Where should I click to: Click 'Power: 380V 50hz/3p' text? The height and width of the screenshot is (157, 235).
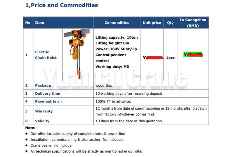coord(116,49)
